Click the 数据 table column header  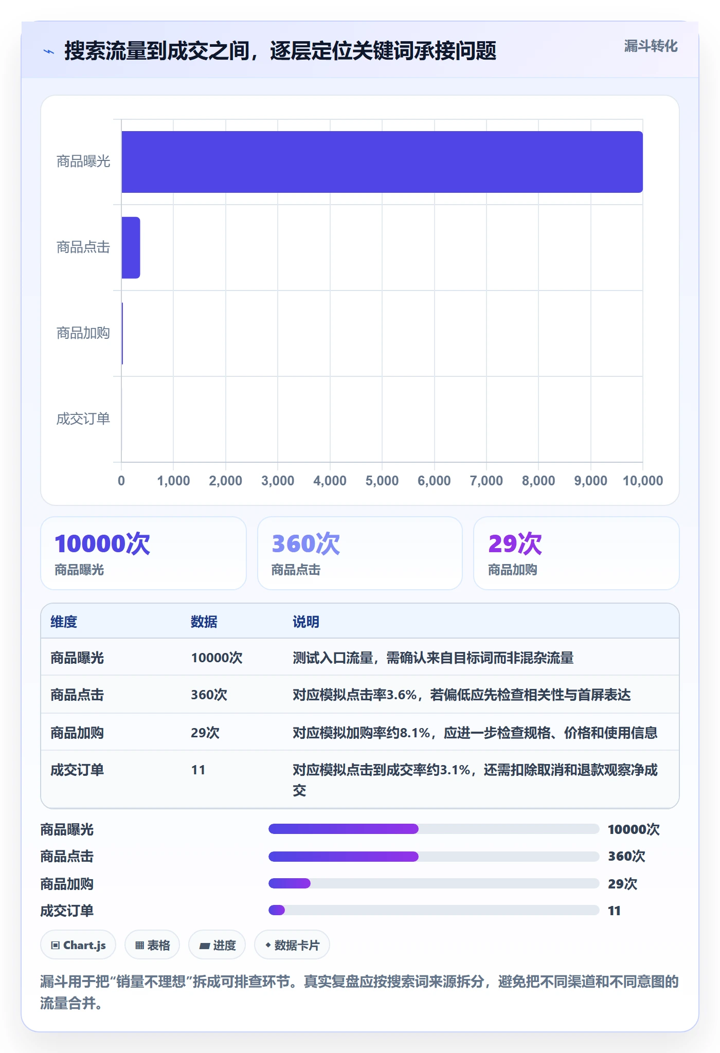(x=204, y=622)
